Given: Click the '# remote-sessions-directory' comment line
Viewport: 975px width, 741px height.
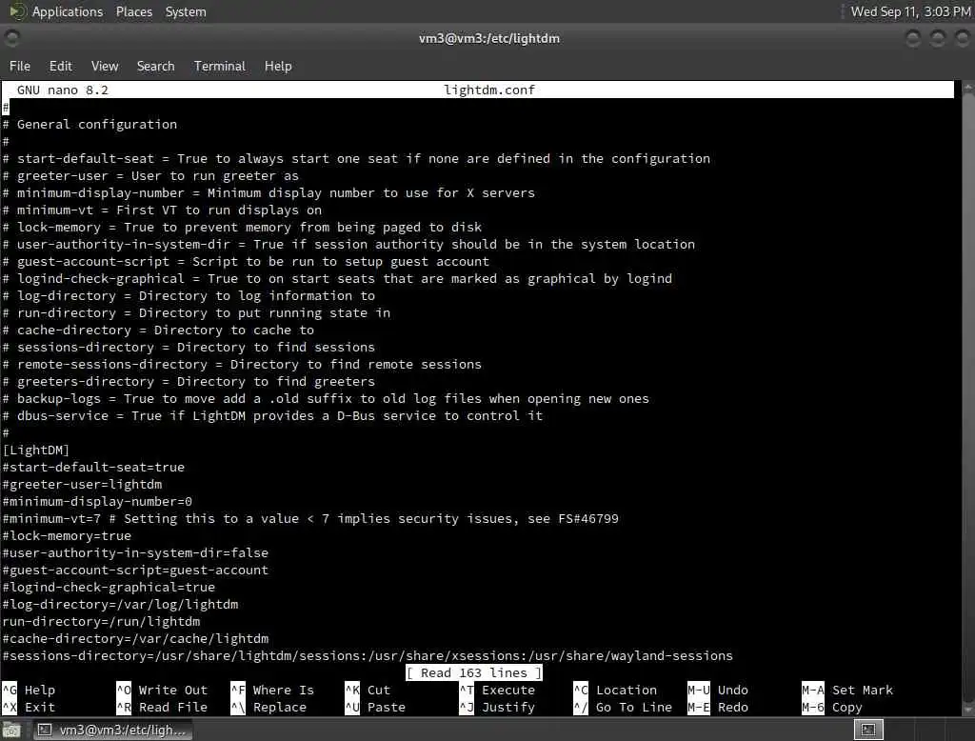Looking at the screenshot, I should (243, 364).
